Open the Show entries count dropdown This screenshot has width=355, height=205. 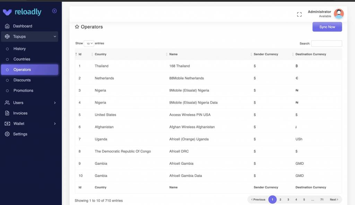click(x=89, y=43)
